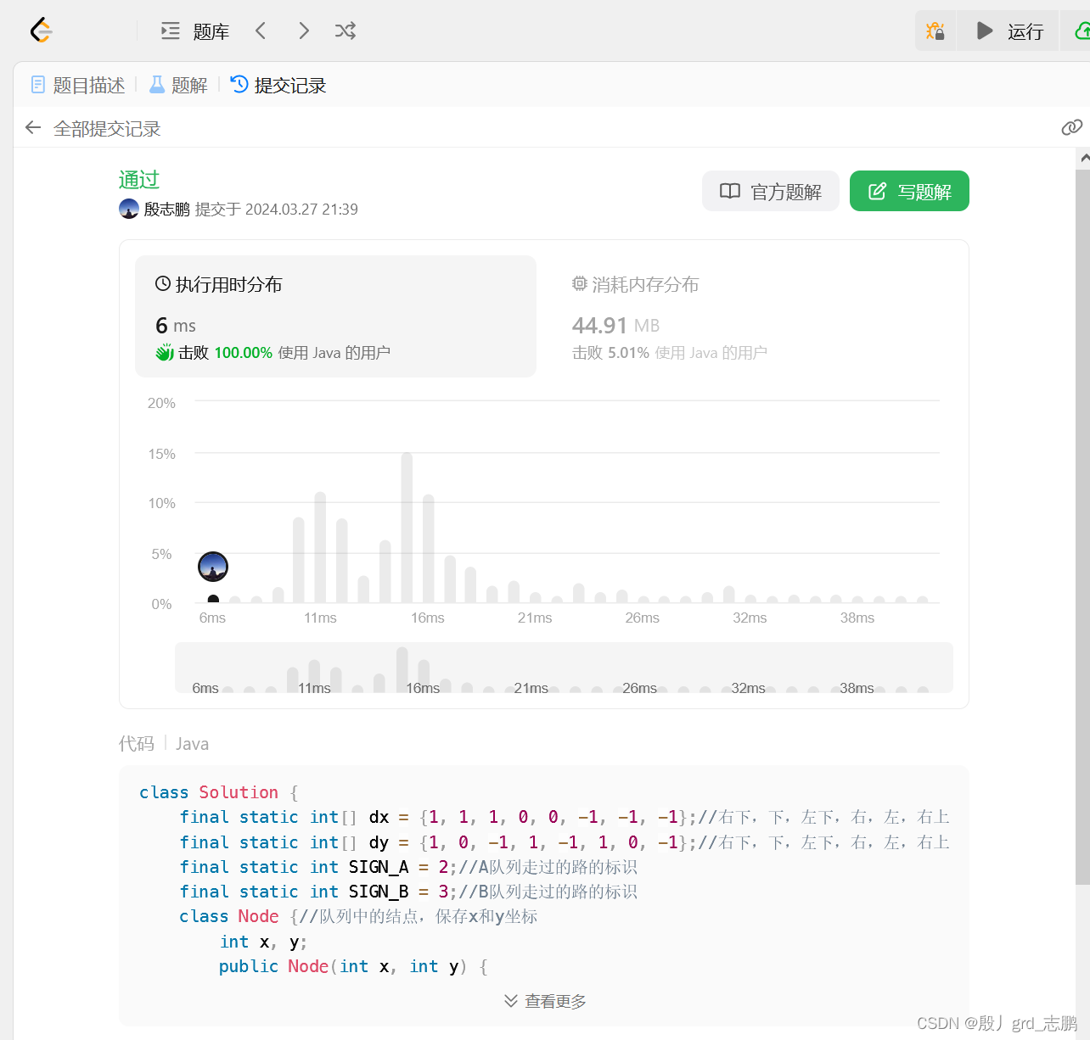Screen dimensions: 1090x1040
Task: Click the vertical scrollbar thumb
Action: coord(1082,526)
